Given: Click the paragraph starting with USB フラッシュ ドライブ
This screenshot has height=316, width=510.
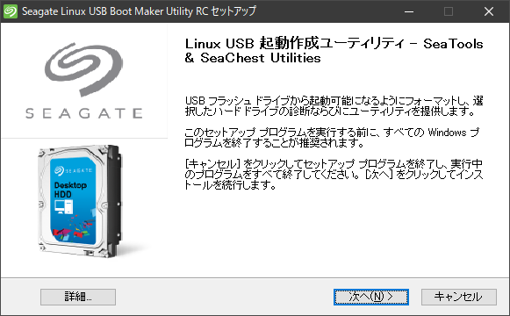Looking at the screenshot, I should (x=334, y=105).
